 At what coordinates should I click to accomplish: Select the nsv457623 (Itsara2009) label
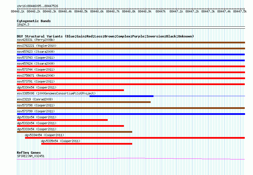click(x=36, y=52)
